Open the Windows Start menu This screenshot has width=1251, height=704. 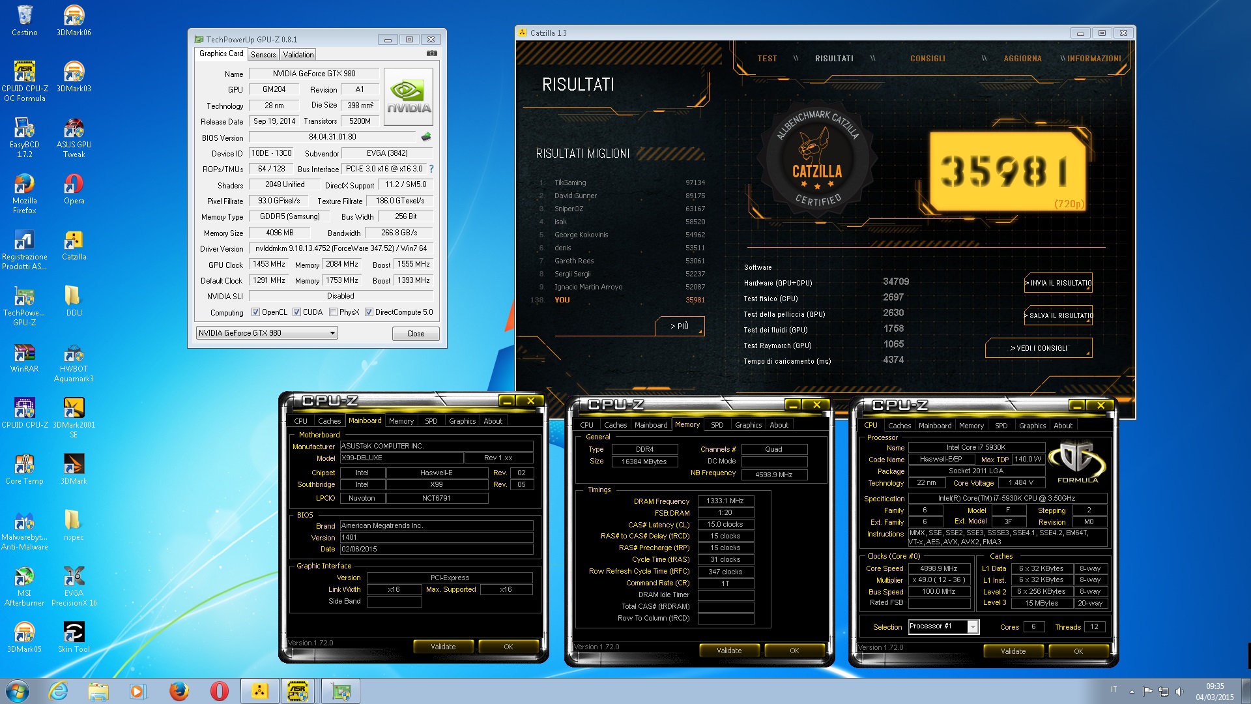(x=18, y=691)
